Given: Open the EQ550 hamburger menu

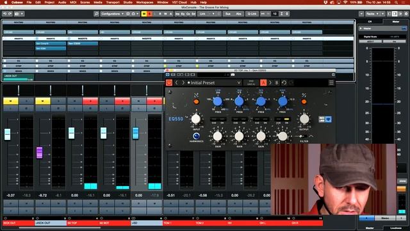Looking at the screenshot, I should (331, 83).
